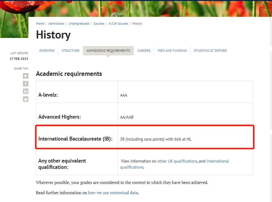
Task: Share this page on Reddit
Action: pos(25,99)
